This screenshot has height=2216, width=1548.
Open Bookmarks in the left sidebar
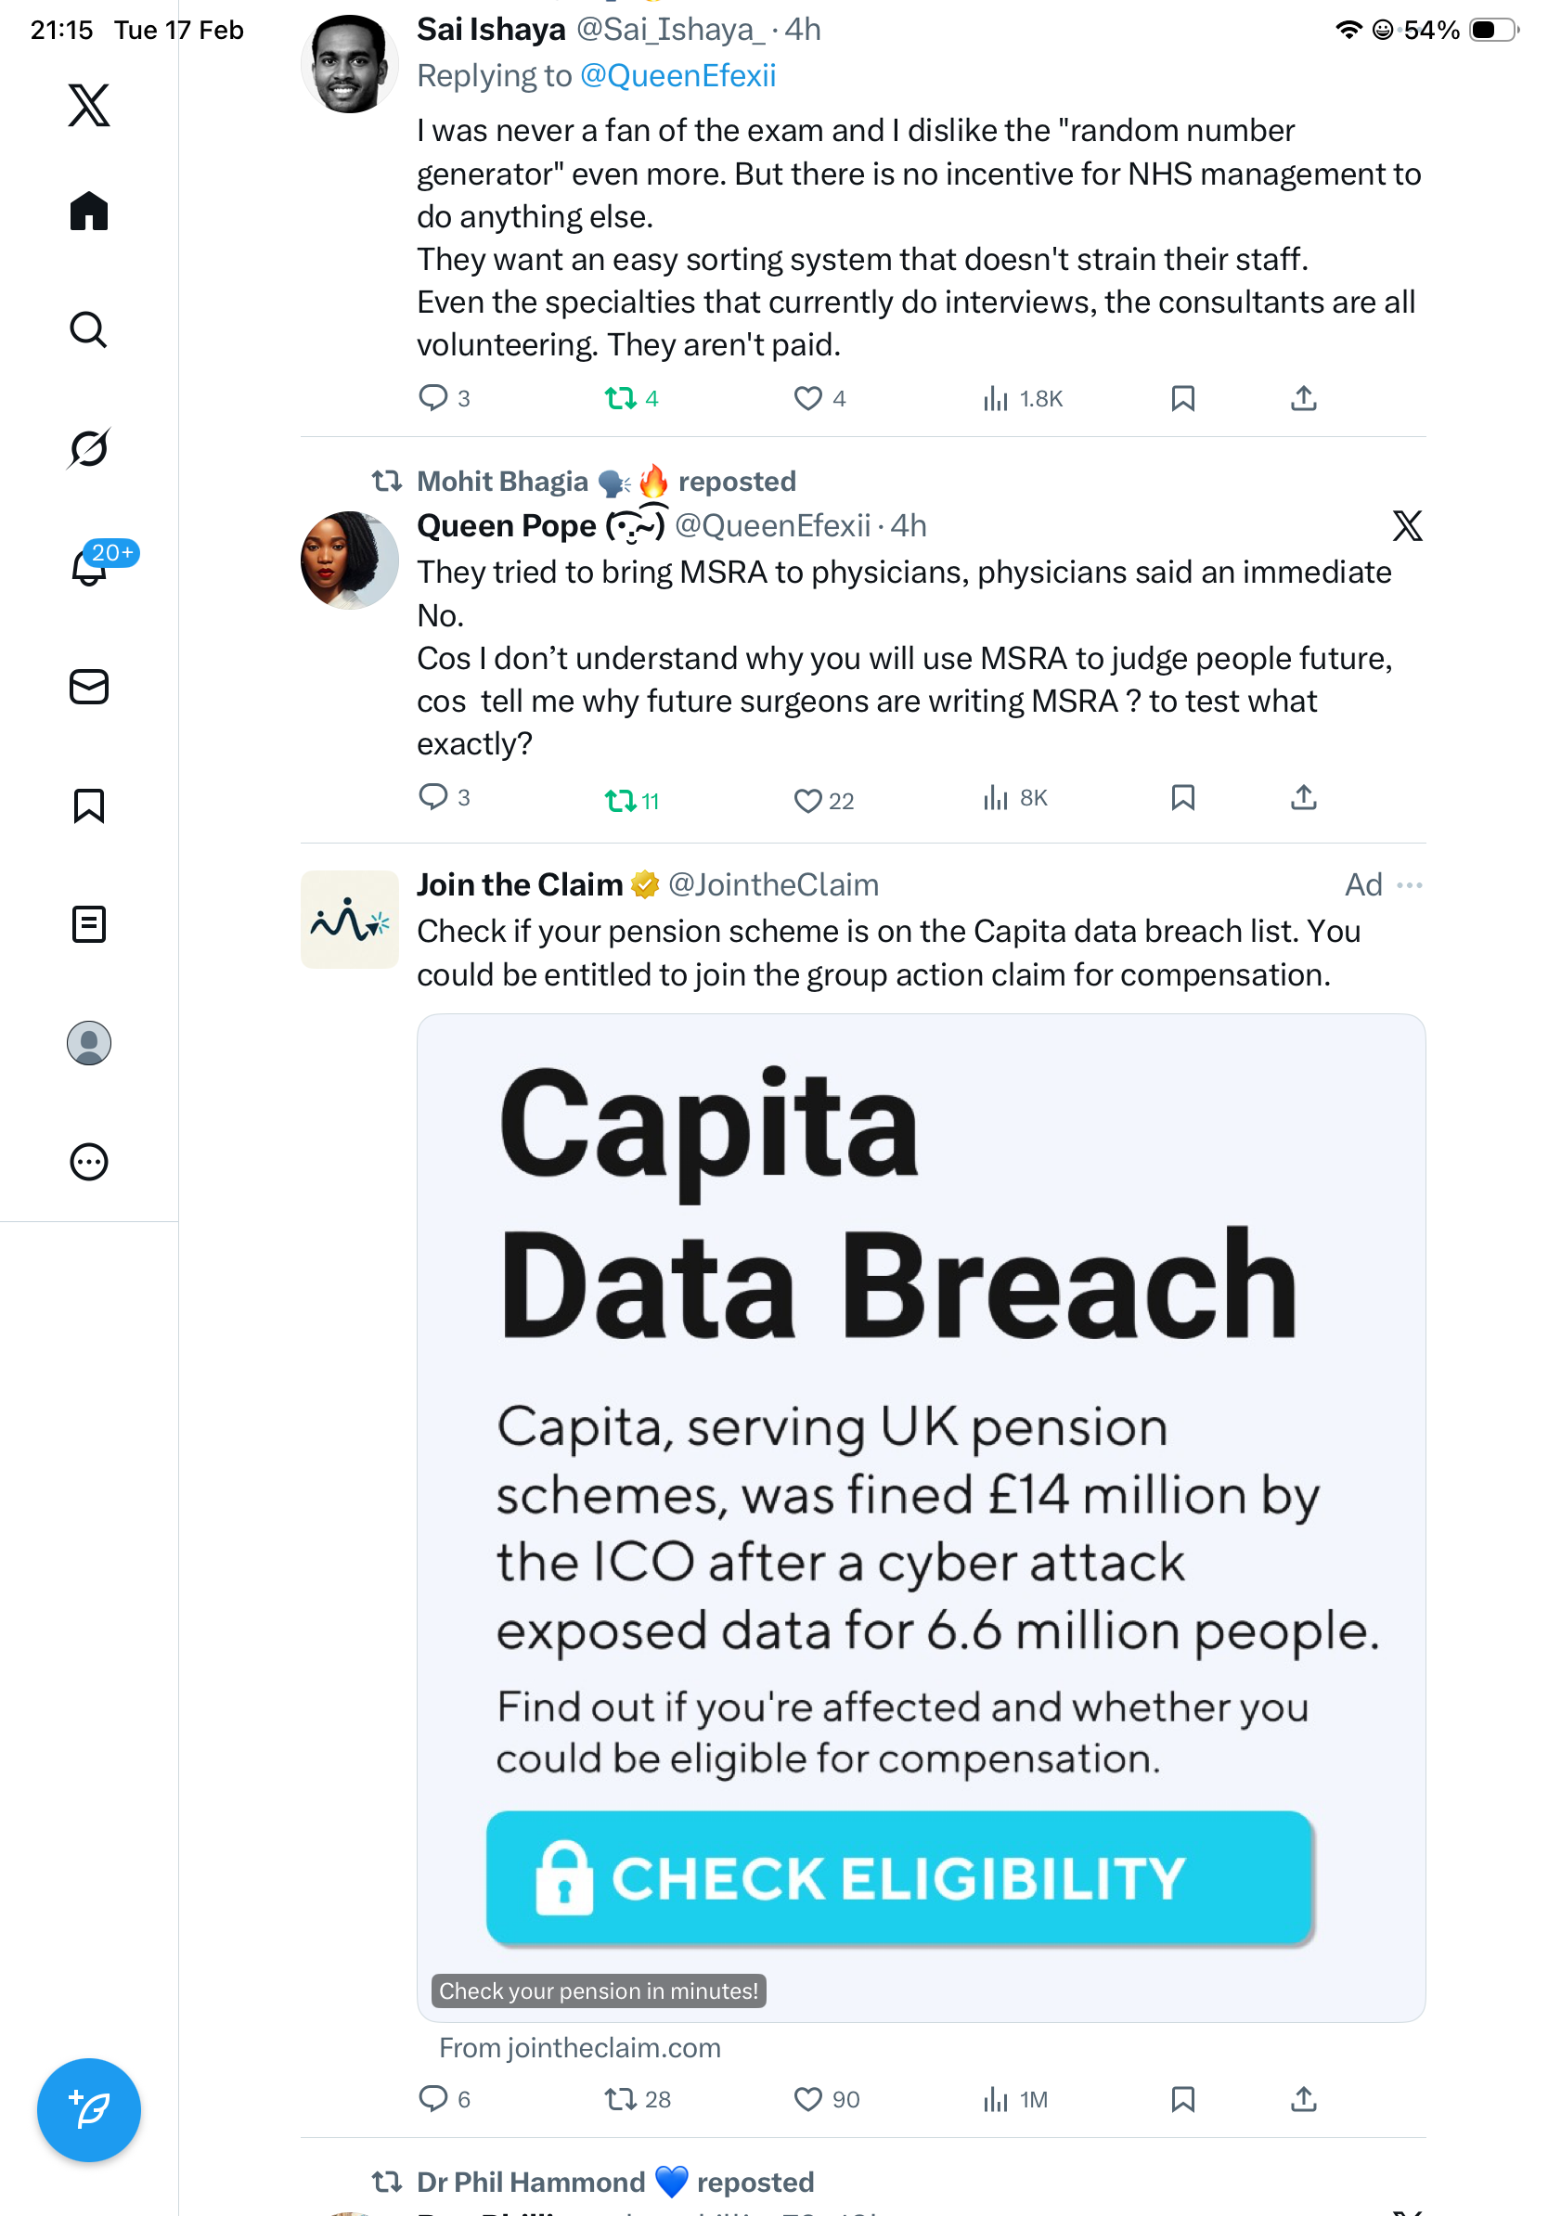point(89,805)
